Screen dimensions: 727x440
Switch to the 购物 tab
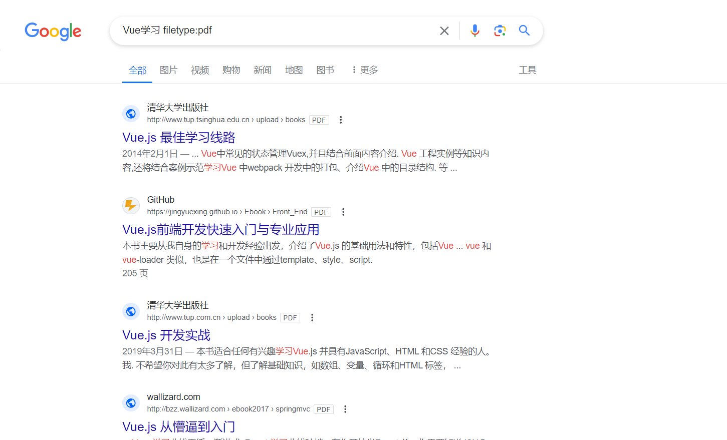pos(231,70)
